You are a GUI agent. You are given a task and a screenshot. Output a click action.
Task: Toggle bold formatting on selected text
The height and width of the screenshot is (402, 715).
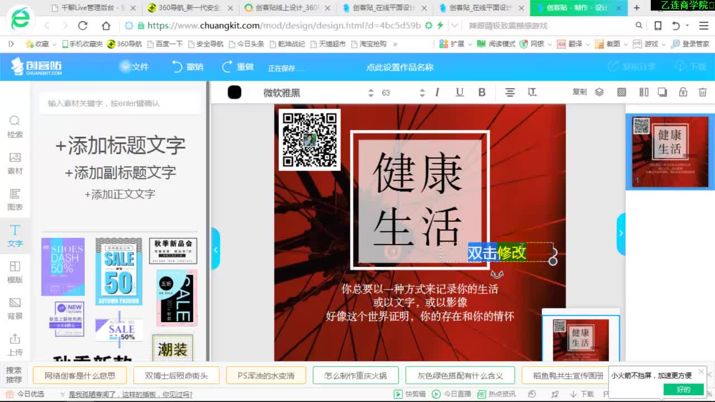(x=482, y=92)
